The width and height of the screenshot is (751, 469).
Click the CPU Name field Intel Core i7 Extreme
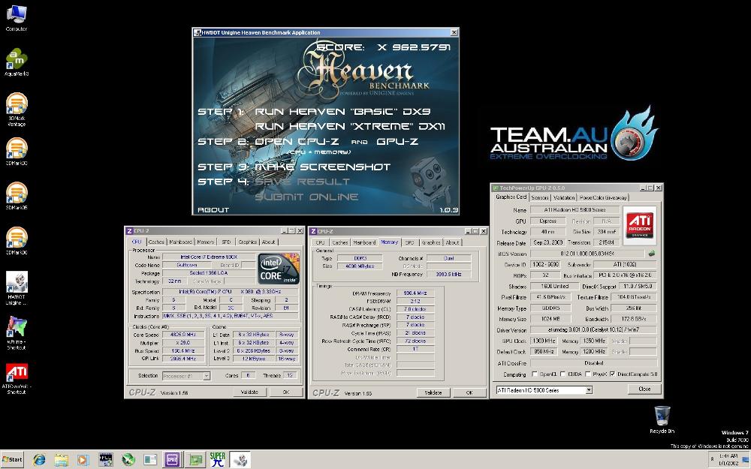click(x=208, y=257)
